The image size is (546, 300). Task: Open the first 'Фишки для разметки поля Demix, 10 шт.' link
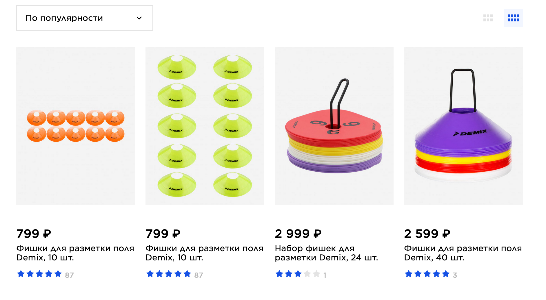coord(75,253)
